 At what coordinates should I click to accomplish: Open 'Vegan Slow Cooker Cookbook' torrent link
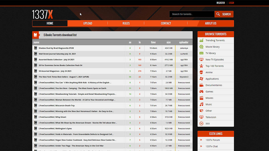point(77,140)
